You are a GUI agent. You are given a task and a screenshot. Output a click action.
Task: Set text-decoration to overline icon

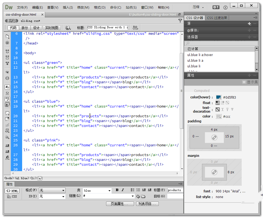pos(227,109)
